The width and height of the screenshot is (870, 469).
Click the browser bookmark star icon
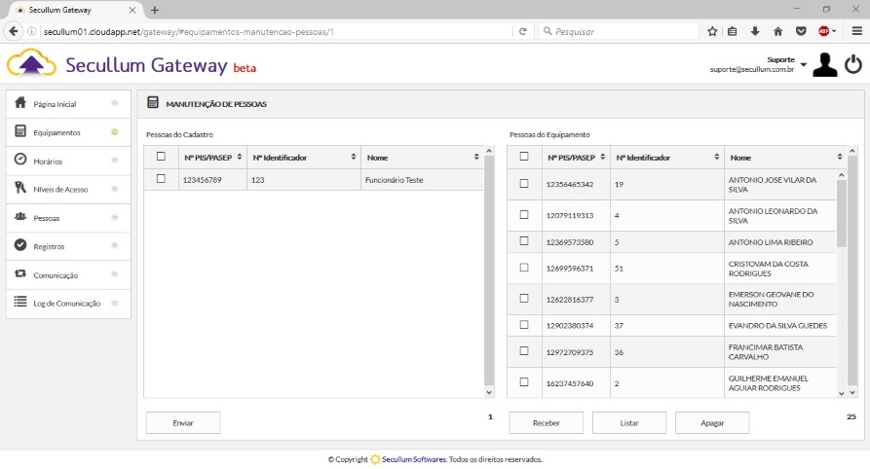pyautogui.click(x=712, y=31)
